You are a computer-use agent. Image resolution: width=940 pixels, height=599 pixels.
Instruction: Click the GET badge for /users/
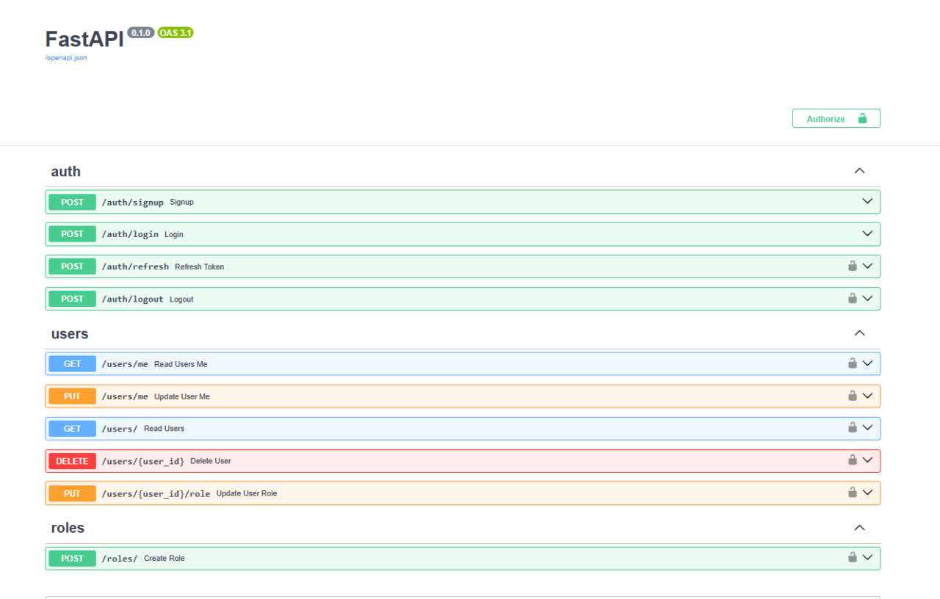72,429
